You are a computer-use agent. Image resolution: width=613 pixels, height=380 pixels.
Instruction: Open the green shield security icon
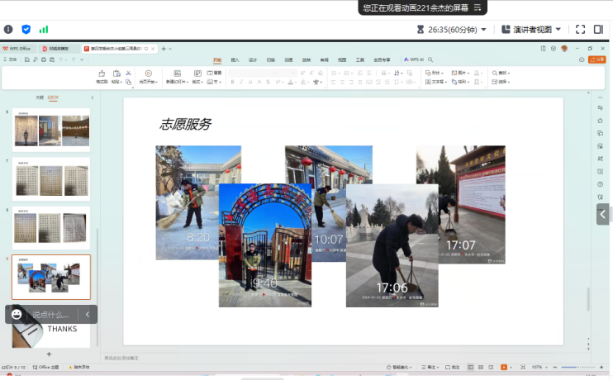[x=26, y=29]
